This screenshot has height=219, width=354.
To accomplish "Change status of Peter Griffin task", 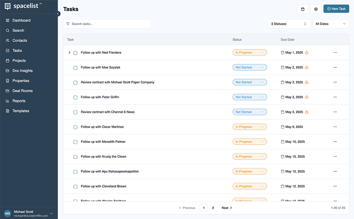I will (x=250, y=97).
